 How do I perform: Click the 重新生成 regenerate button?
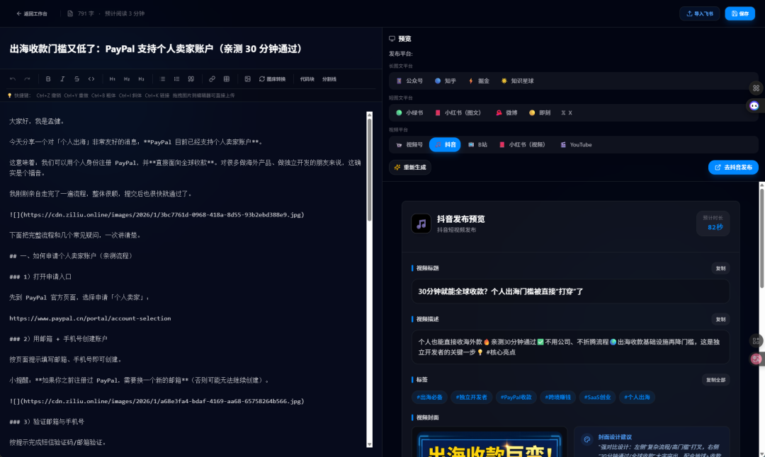point(410,167)
